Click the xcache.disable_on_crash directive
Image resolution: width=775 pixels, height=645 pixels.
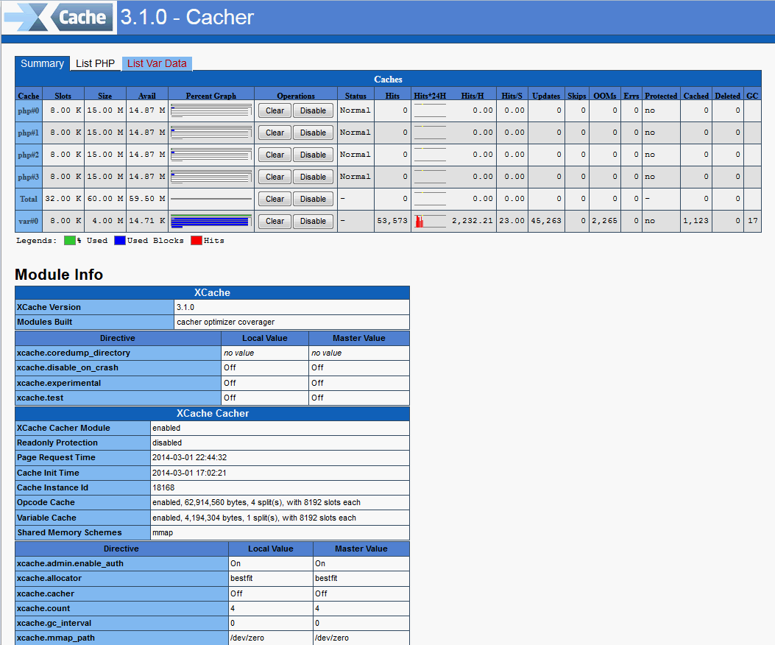pos(67,367)
